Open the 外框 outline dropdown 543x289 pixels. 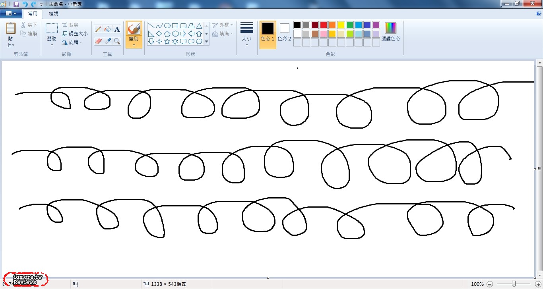click(x=223, y=25)
